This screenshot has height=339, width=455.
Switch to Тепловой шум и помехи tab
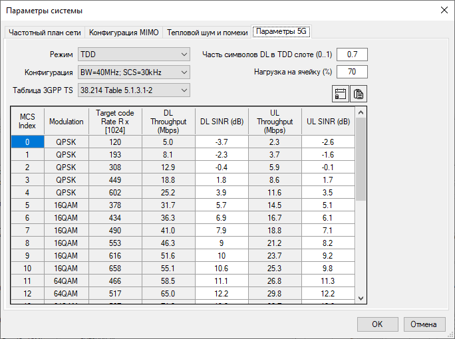[207, 33]
